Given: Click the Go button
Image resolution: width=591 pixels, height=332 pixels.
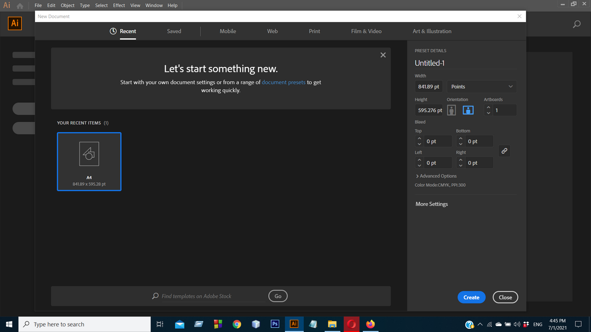Looking at the screenshot, I should pos(278,296).
